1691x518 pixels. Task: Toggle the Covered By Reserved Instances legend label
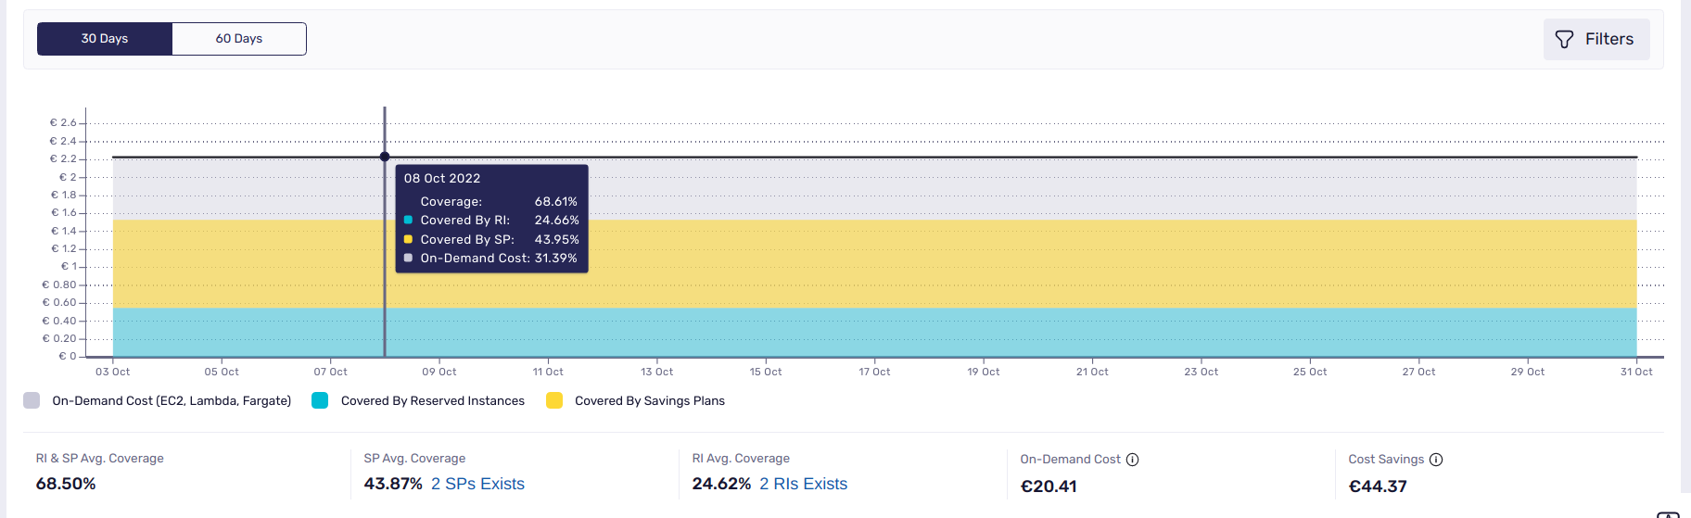[x=432, y=400]
